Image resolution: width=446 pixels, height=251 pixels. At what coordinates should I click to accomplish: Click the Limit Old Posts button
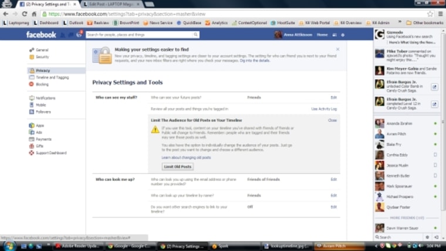pos(178,167)
